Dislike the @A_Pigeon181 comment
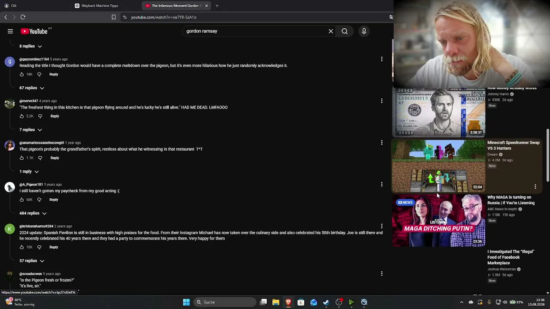 (x=39, y=200)
